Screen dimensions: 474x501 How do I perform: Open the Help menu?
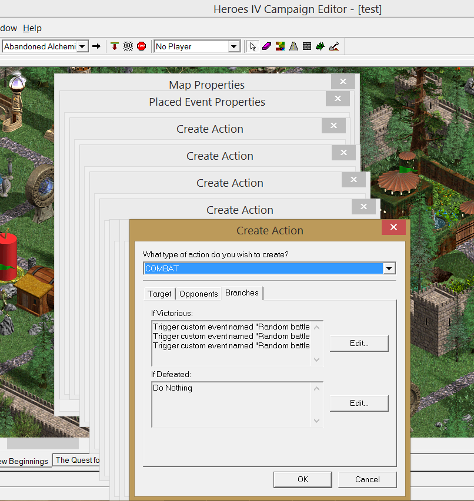(32, 28)
